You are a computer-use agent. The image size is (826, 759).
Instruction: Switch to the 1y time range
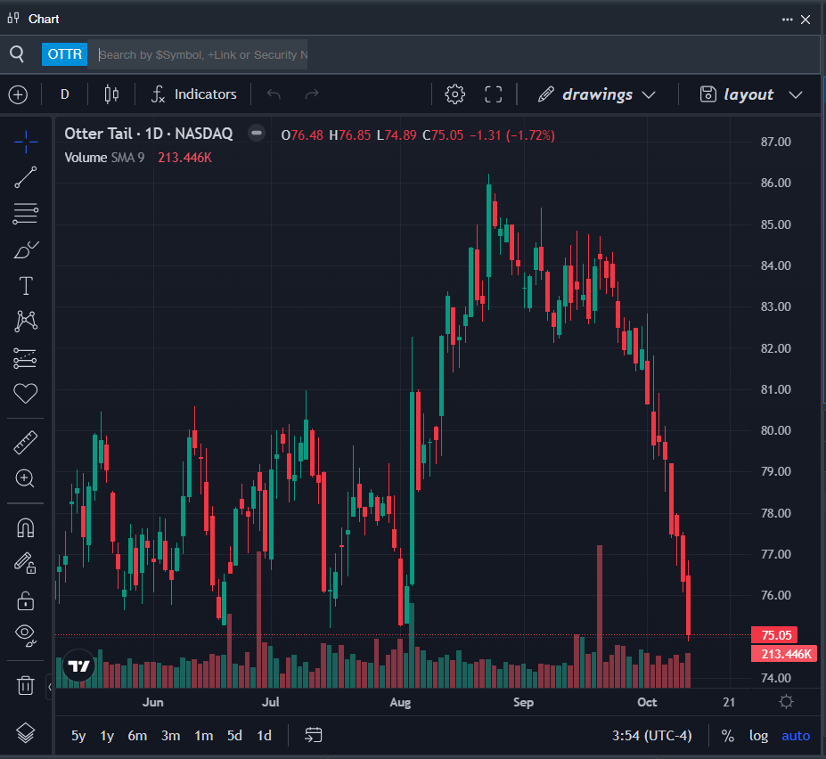tap(107, 736)
